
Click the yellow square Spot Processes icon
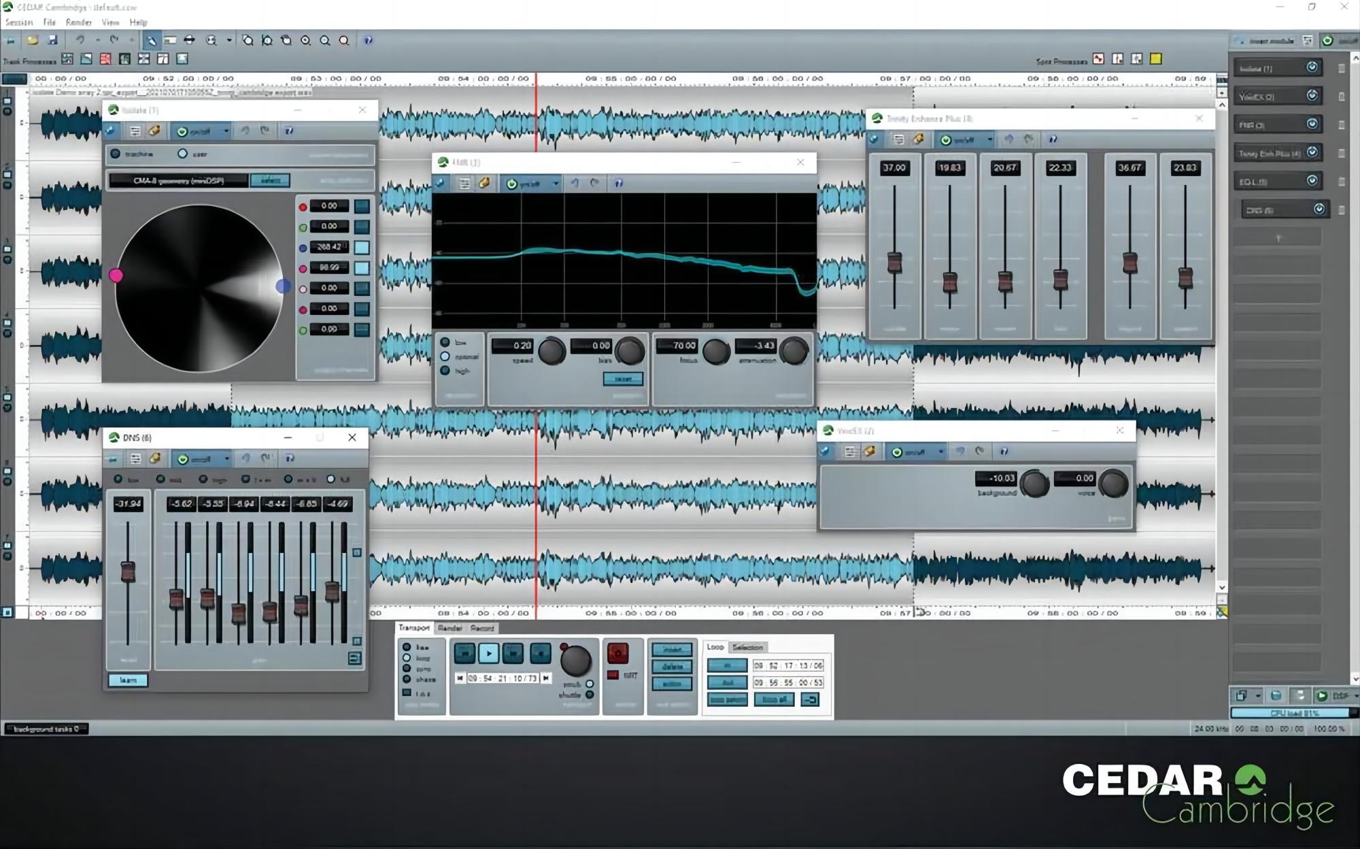click(x=1156, y=59)
